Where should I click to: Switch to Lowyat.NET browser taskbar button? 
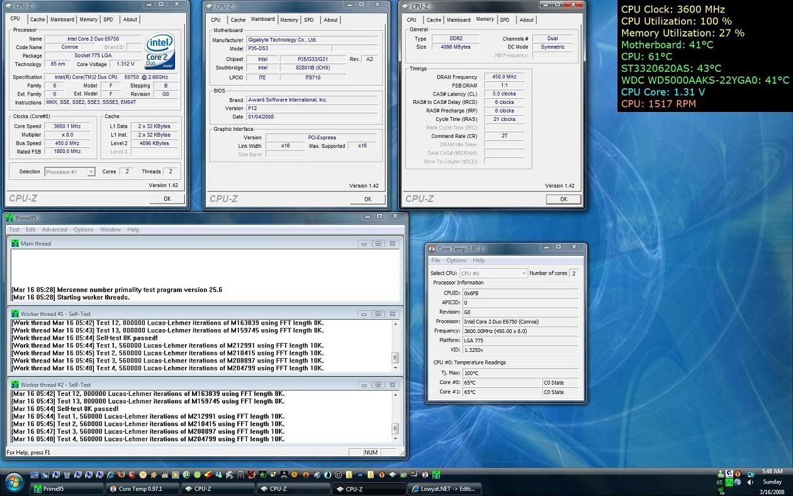tap(444, 488)
